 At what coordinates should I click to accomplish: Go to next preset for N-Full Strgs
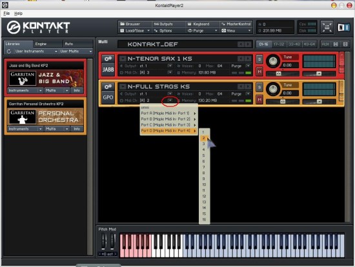pos(248,86)
